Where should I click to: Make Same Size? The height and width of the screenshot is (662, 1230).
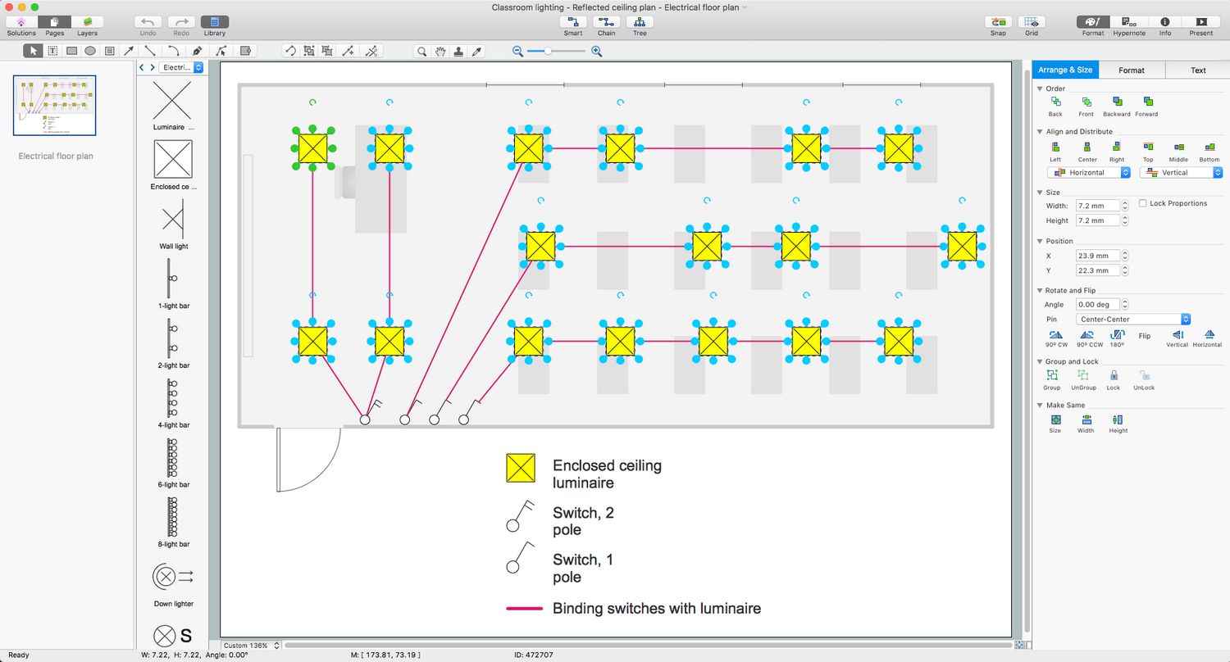[1055, 424]
